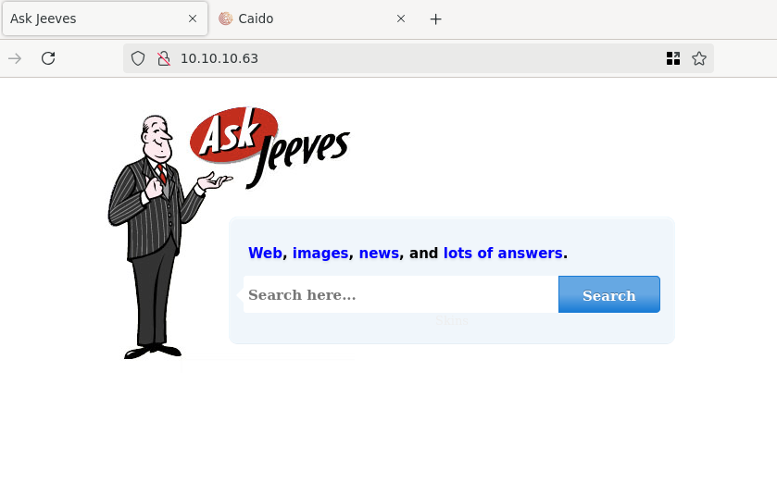Click the grid icon with arrow in address bar

[673, 58]
